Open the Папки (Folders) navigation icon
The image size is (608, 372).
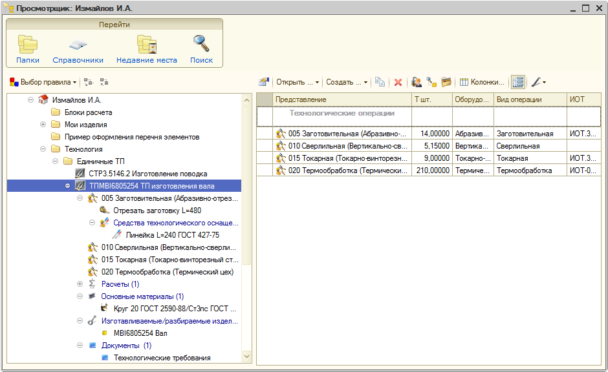pos(27,49)
